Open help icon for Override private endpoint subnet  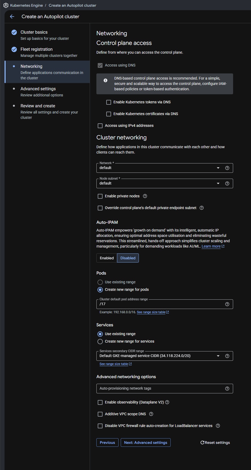click(202, 208)
